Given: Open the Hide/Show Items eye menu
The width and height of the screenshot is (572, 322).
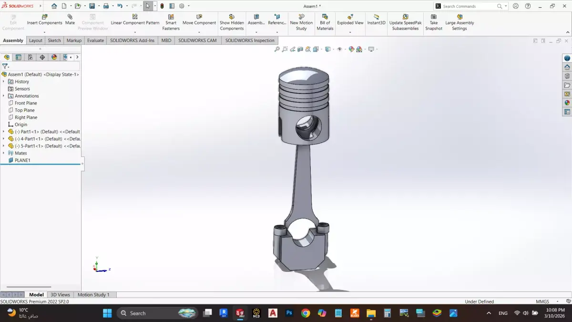Looking at the screenshot, I should click(x=340, y=49).
